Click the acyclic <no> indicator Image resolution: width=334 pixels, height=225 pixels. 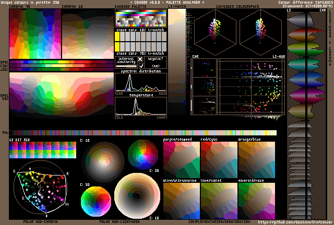[156, 66]
